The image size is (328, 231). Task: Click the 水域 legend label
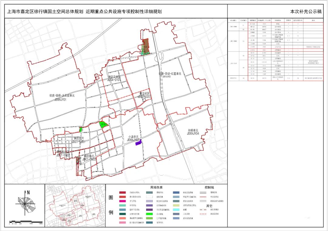[185, 210]
